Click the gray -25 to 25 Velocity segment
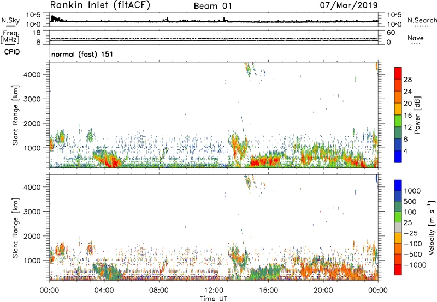Screen dimensions: 437x302 click(x=398, y=227)
